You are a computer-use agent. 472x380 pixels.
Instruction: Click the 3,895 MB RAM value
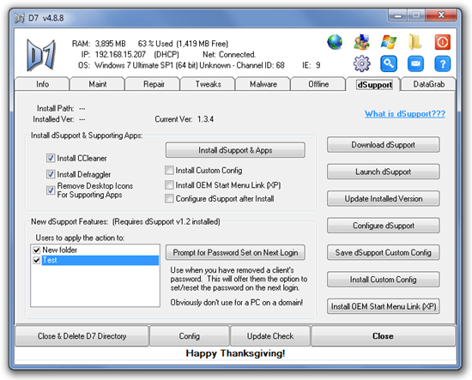coord(110,44)
